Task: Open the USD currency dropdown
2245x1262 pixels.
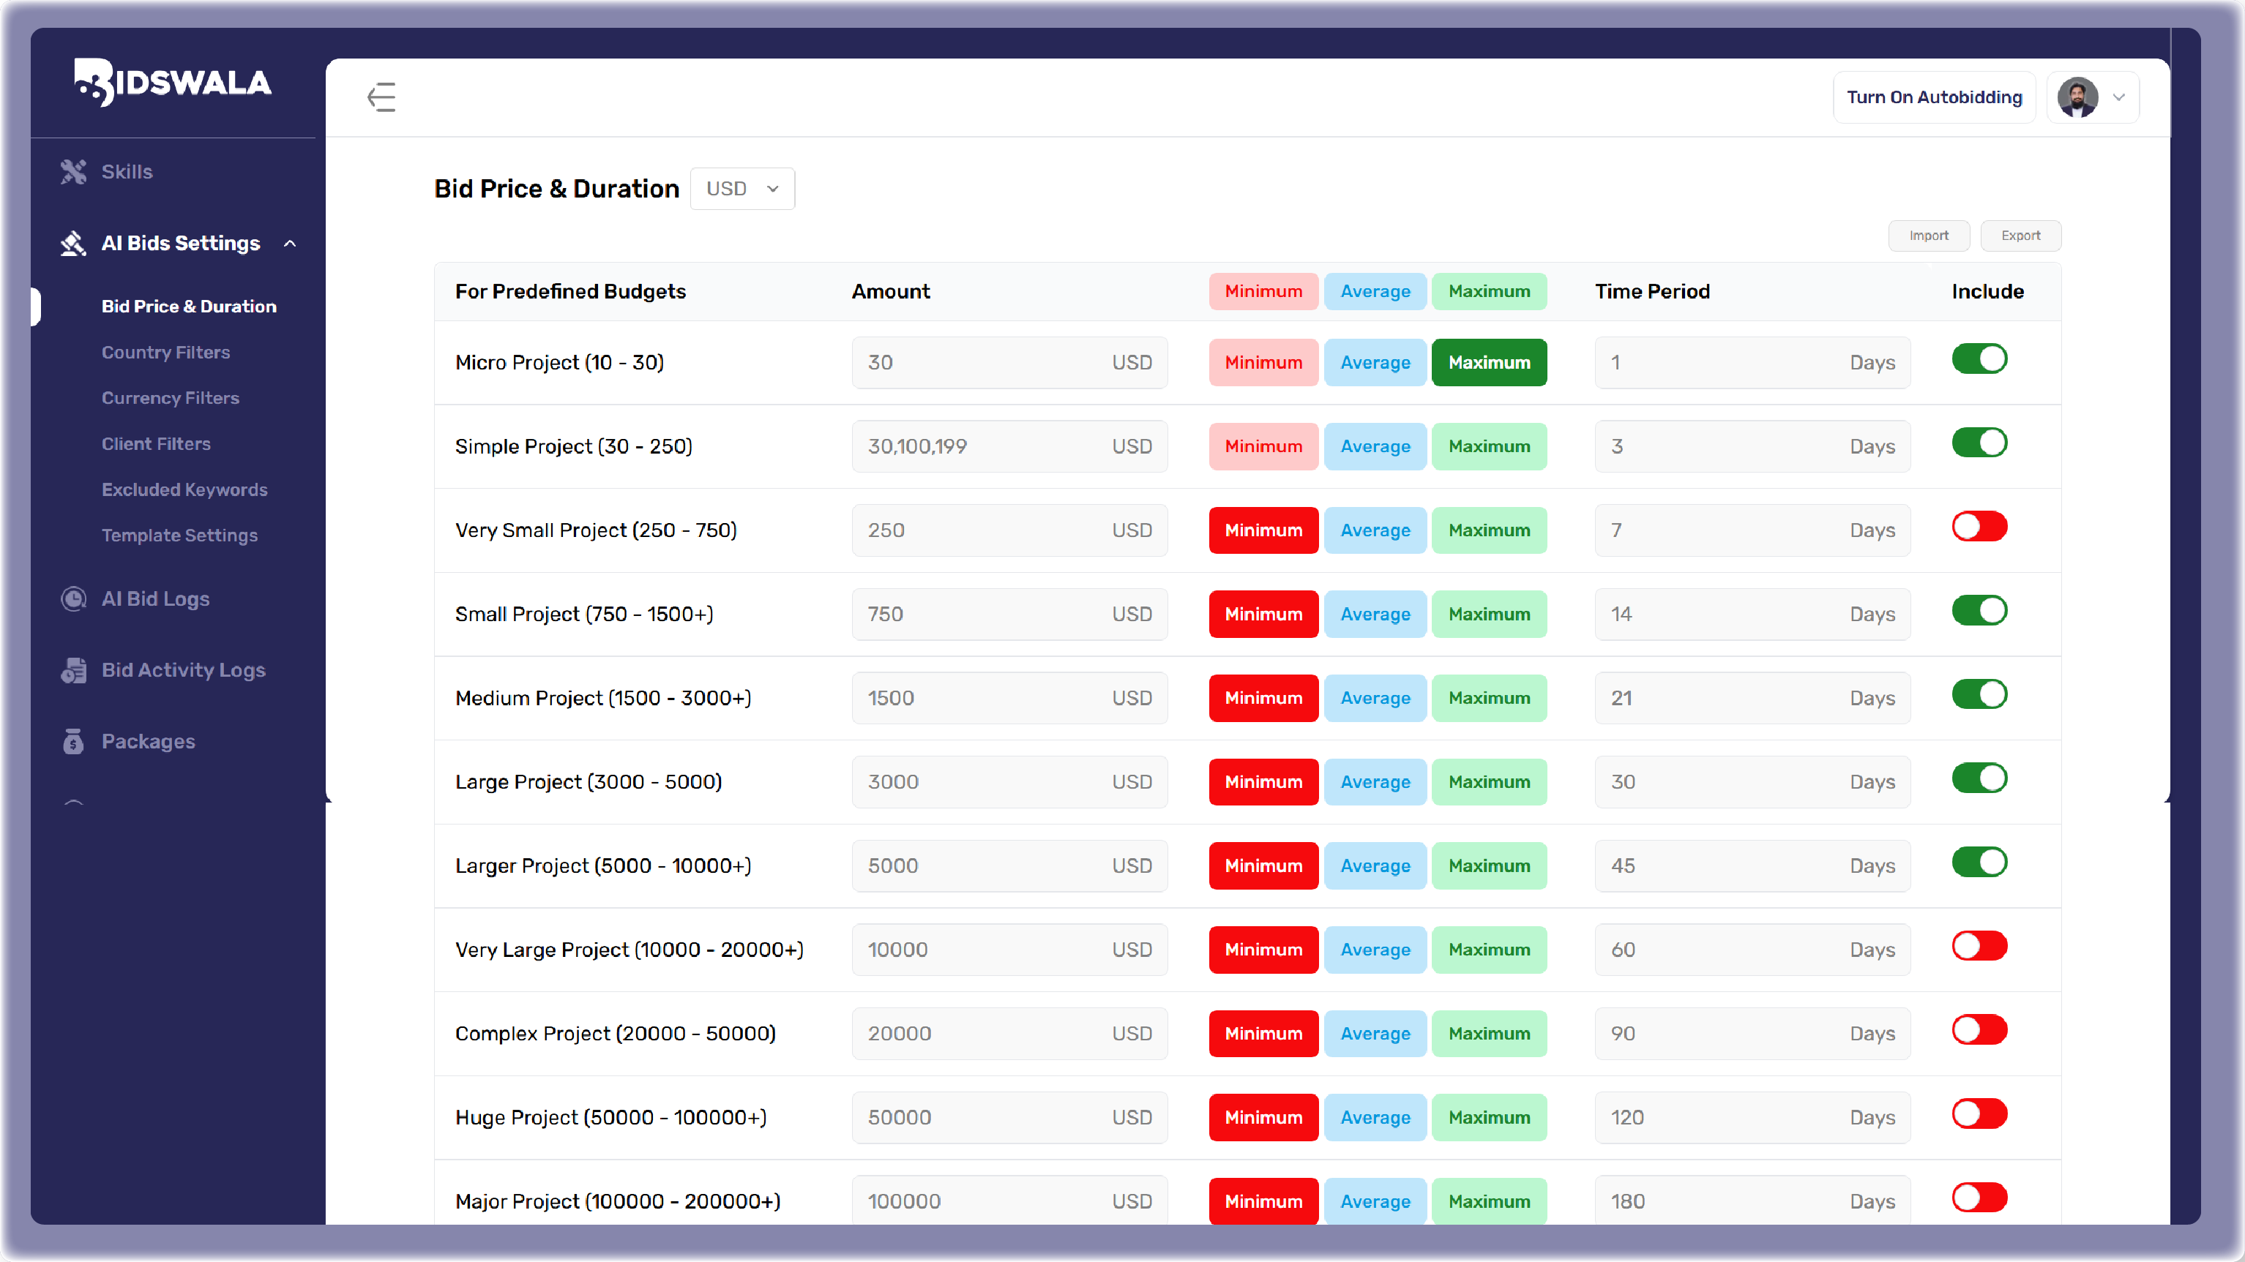Action: click(742, 189)
